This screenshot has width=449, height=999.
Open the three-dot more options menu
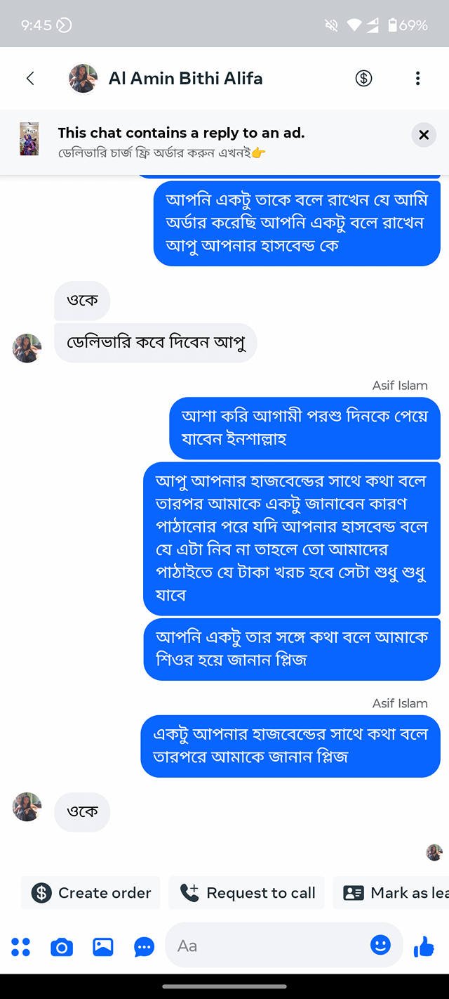pos(417,78)
